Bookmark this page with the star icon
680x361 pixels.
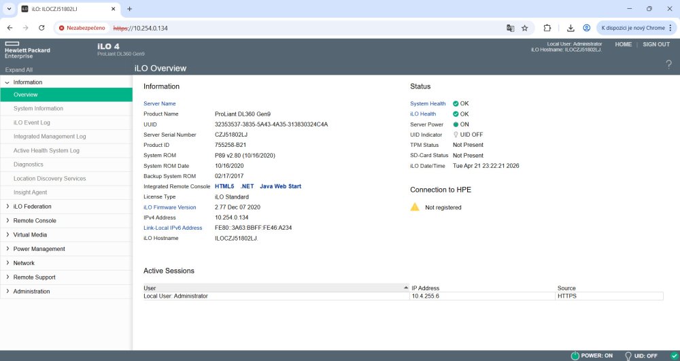525,28
